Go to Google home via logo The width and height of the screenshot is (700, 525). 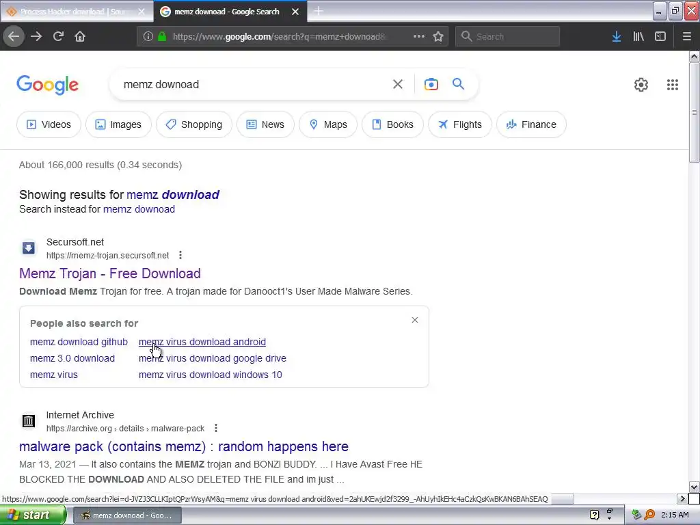point(47,85)
